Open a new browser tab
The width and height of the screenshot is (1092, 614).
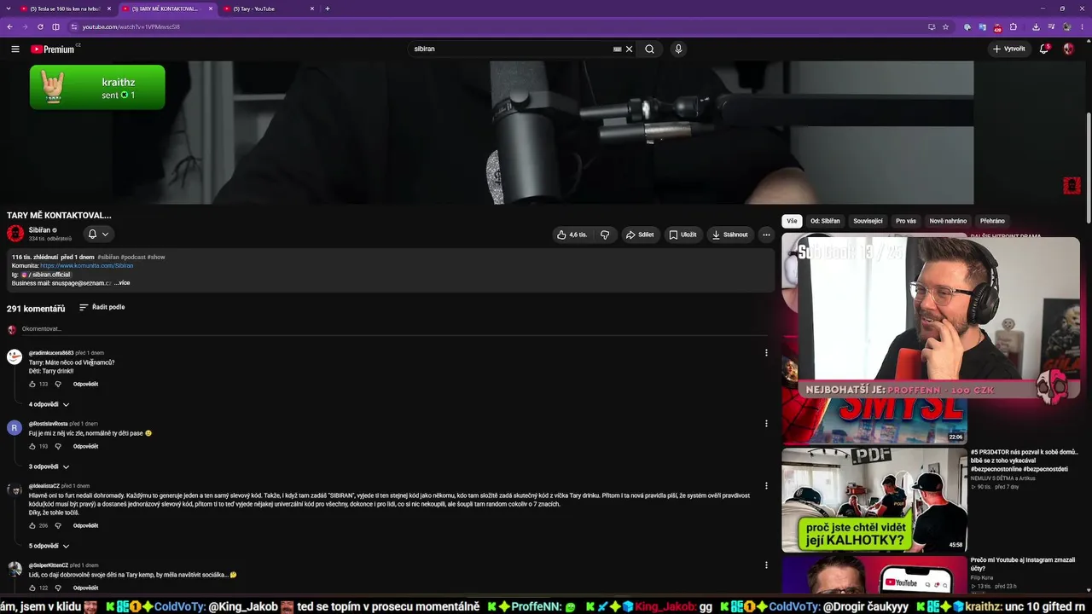(x=328, y=9)
